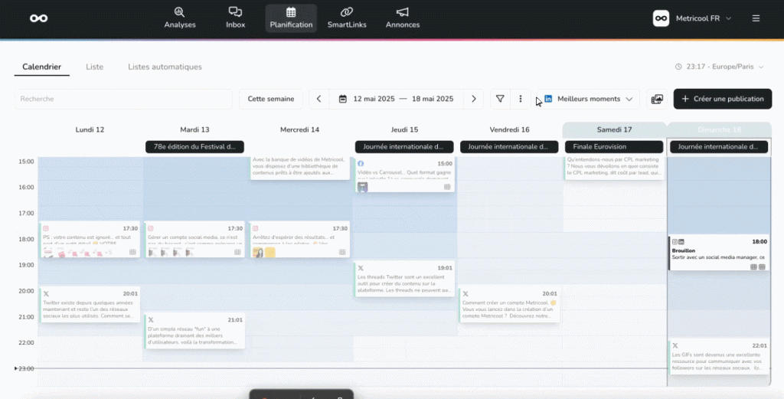Open Vendredi 16 Journée internationale event
This screenshot has height=399, width=784.
coord(509,147)
